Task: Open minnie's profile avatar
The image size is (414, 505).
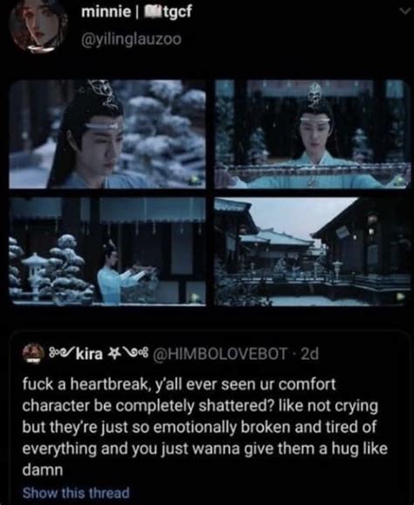Action: [38, 26]
